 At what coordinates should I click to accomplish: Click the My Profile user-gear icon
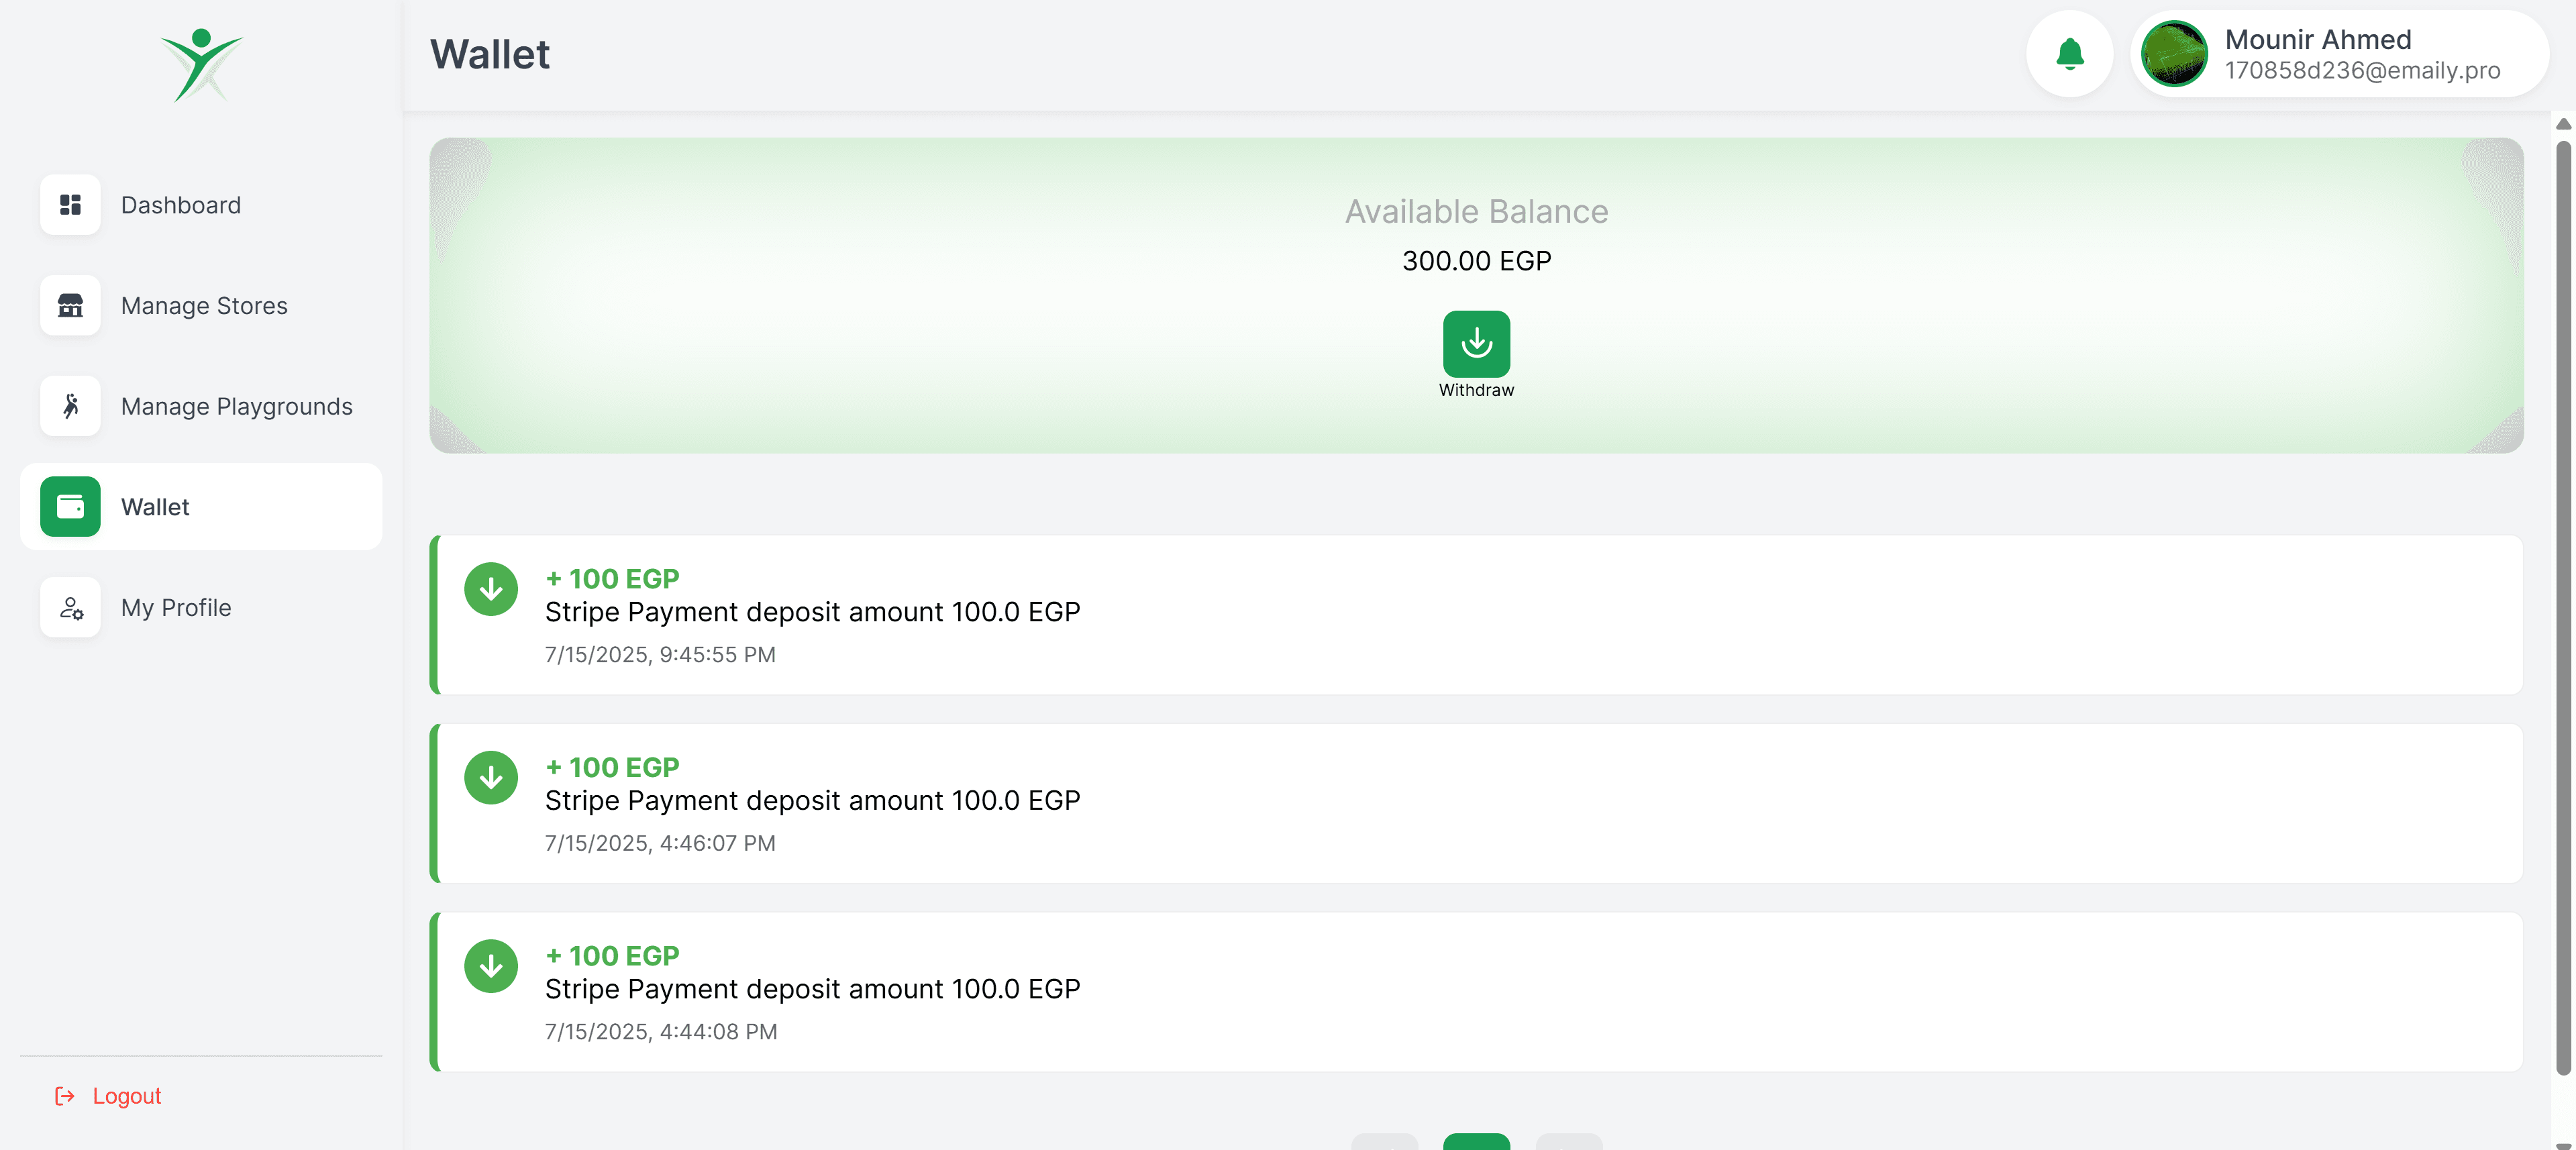coord(70,608)
